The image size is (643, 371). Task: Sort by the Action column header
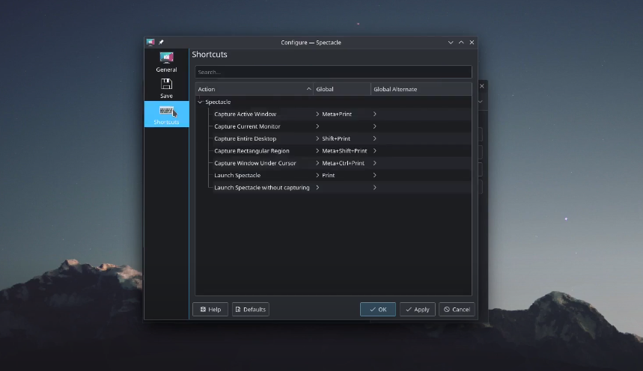pyautogui.click(x=253, y=89)
